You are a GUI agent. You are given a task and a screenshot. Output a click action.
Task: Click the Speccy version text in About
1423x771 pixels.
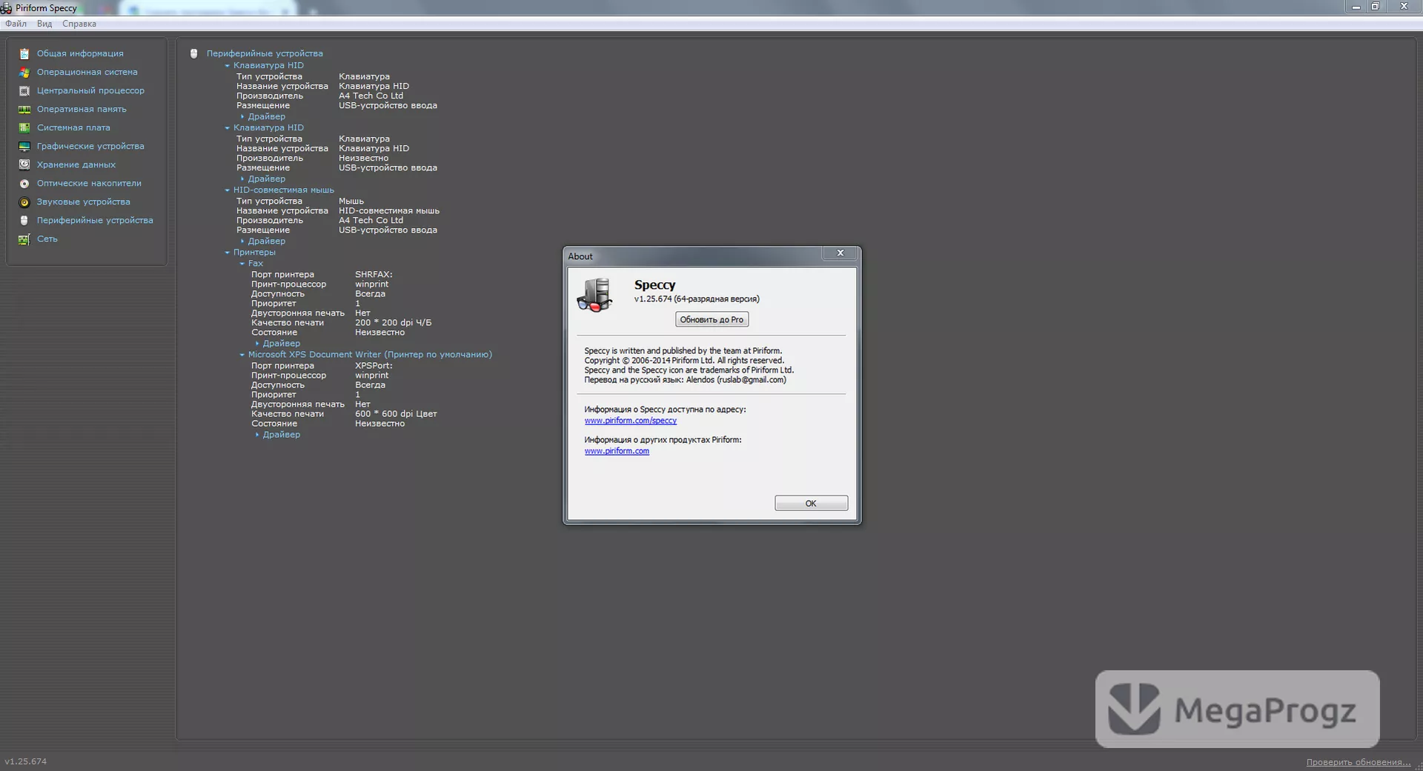(697, 298)
